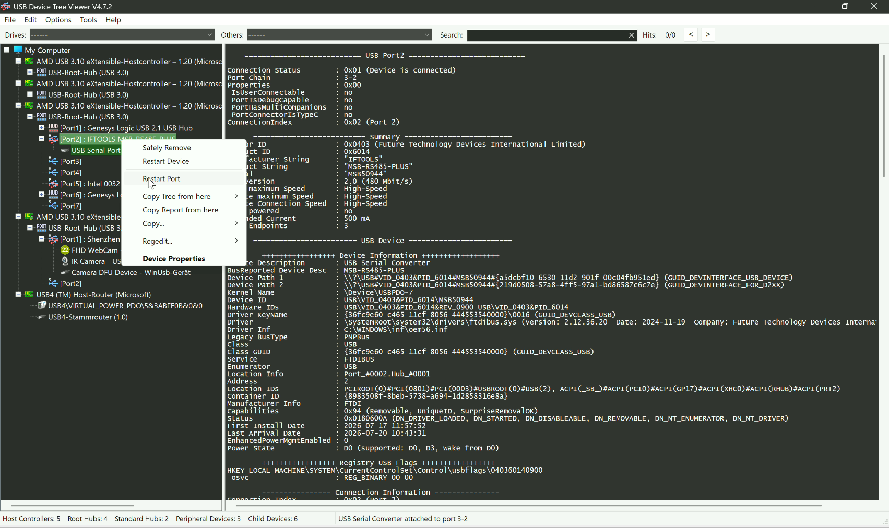The height and width of the screenshot is (528, 889).
Task: Click ROOT icon of second USB-Root-Hub row
Action: tap(42, 94)
